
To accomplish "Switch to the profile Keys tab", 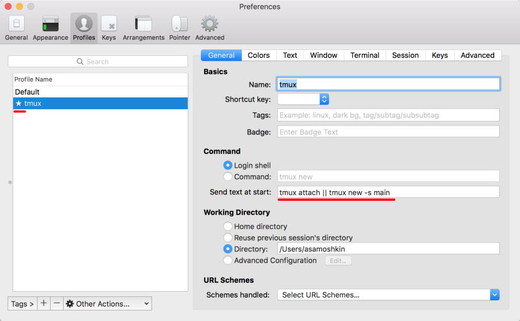I will point(440,55).
